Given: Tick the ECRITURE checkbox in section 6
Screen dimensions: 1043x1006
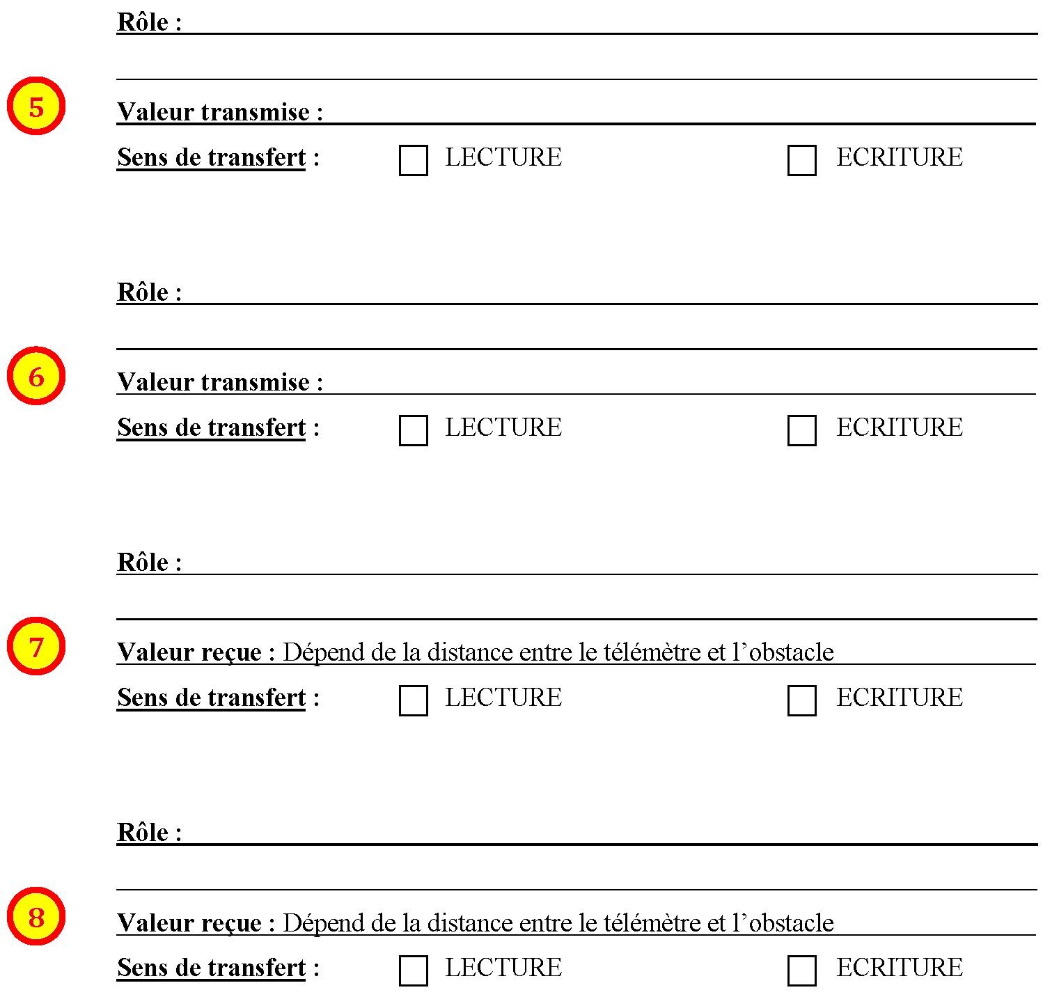Looking at the screenshot, I should [801, 430].
